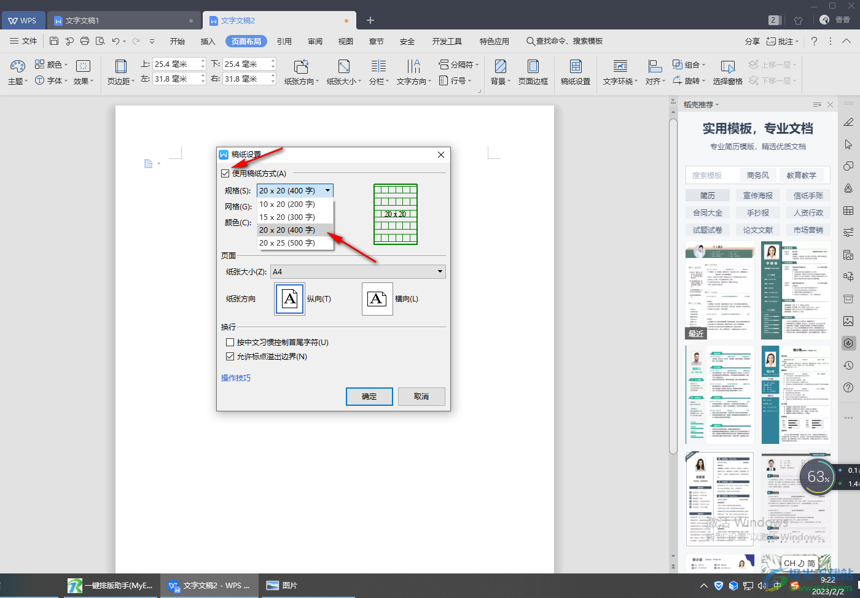The height and width of the screenshot is (598, 860).
Task: Click the 效果 effects icon
Action: [x=83, y=66]
